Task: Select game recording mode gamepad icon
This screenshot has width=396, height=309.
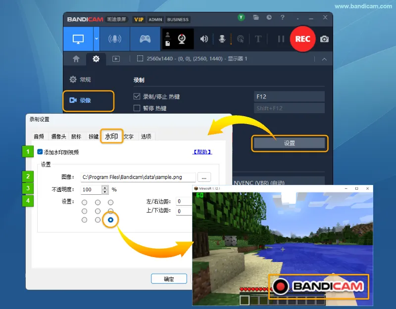Action: click(x=145, y=39)
